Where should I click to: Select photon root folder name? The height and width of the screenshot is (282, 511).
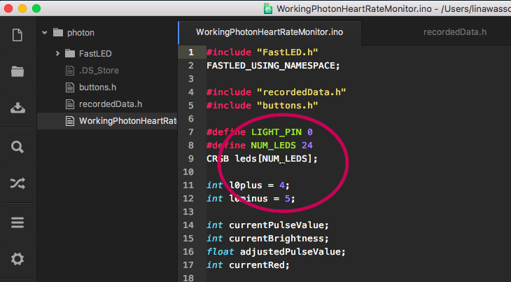(x=80, y=33)
